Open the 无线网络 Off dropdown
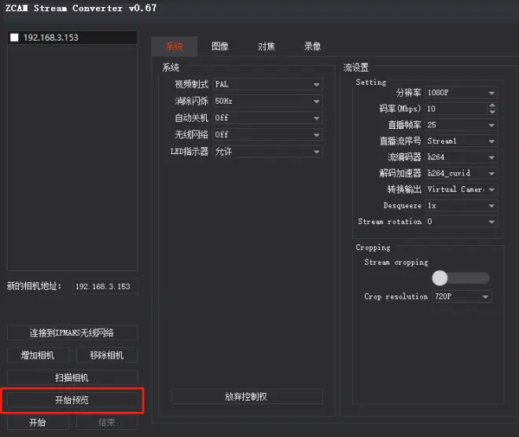Image resolution: width=519 pixels, height=437 pixels. (268, 134)
